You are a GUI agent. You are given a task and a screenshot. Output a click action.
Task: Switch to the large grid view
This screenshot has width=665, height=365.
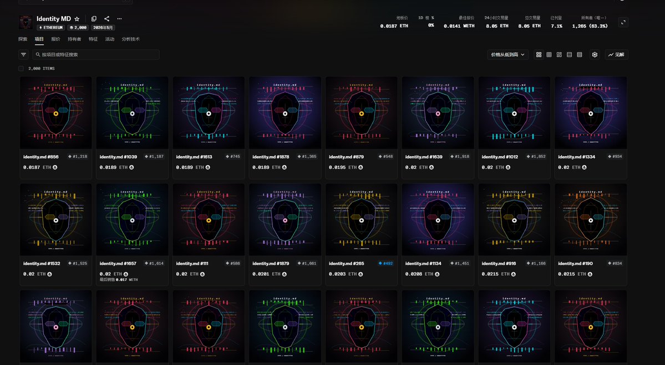point(539,55)
